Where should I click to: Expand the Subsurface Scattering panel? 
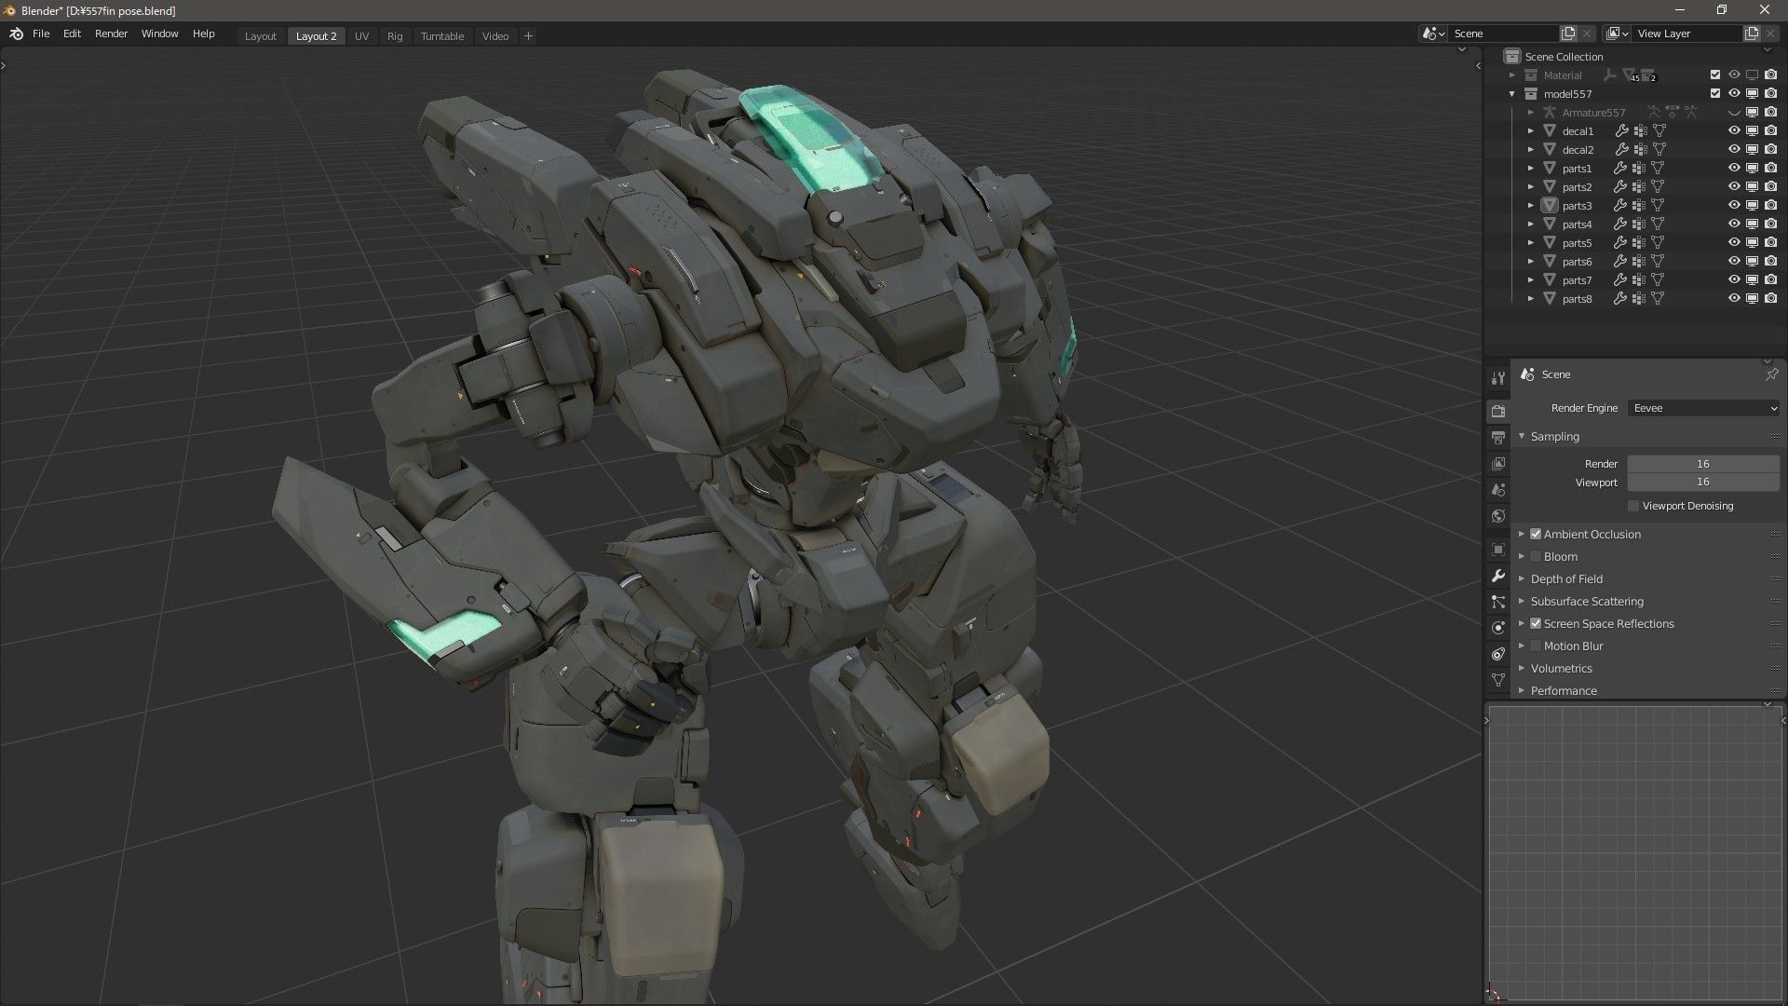coord(1522,602)
